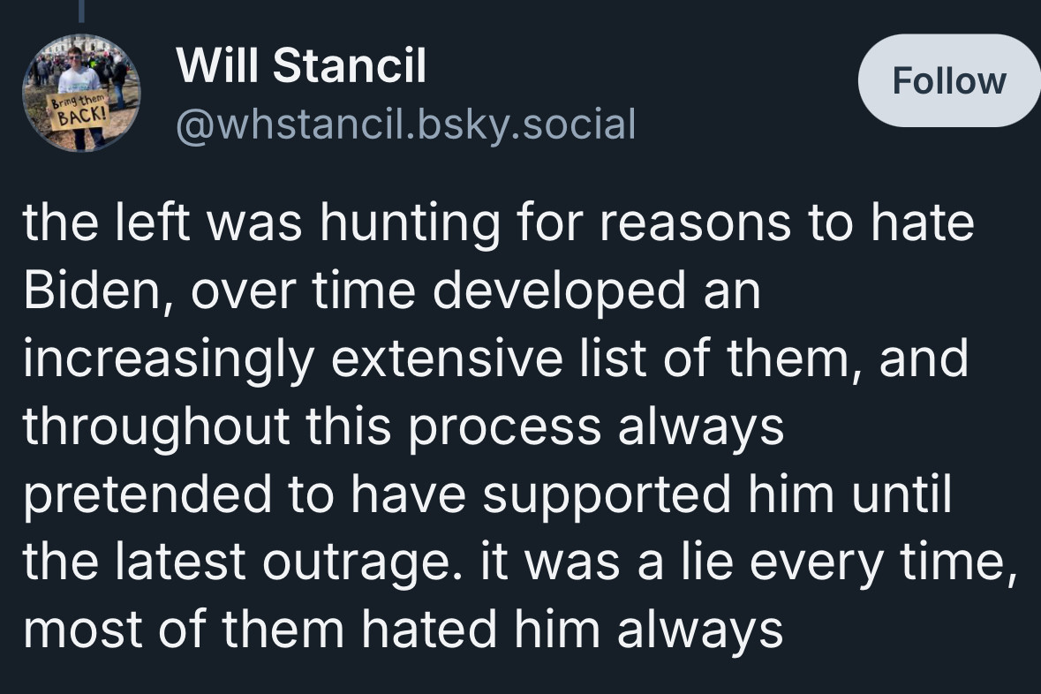Click the phrase 'throughout this process always'
Screen dimensions: 1041x694
click(404, 427)
